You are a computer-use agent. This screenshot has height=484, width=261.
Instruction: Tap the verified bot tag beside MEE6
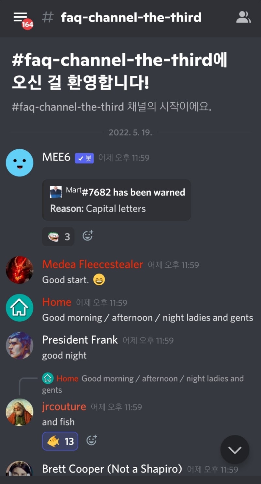pos(84,158)
